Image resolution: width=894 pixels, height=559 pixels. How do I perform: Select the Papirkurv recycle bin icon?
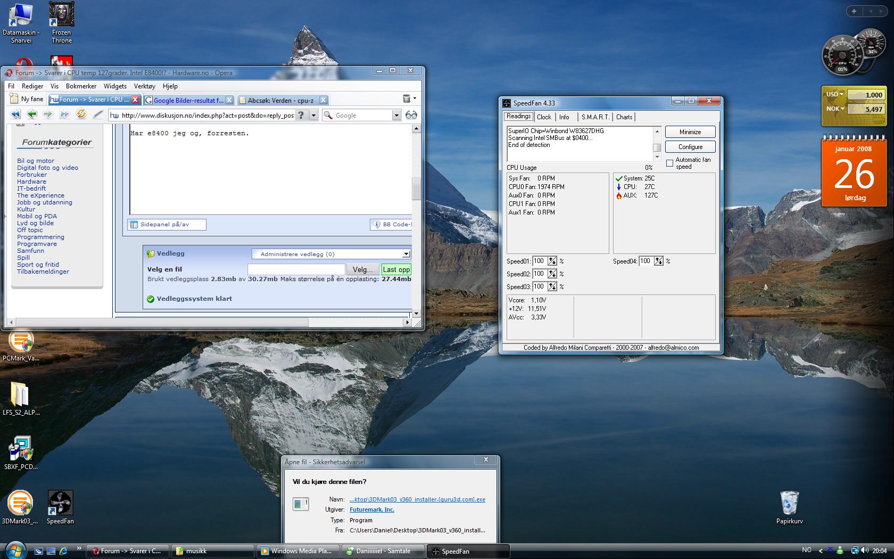coord(789,503)
